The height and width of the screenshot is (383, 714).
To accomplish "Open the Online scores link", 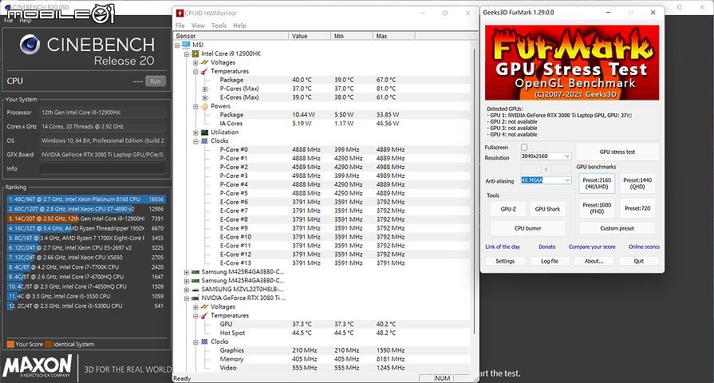I will click(x=644, y=247).
